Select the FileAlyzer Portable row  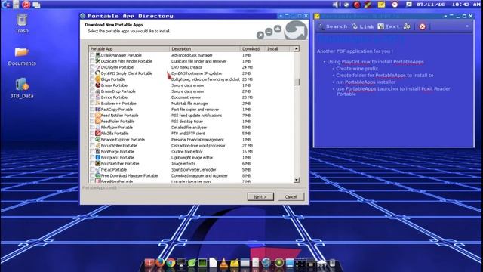coord(191,128)
